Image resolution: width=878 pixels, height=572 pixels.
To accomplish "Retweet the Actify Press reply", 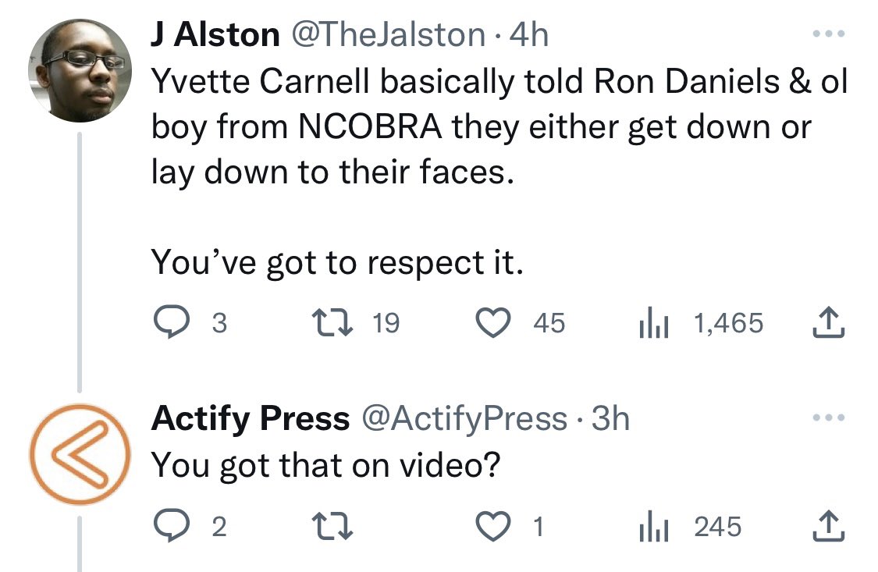I will click(x=332, y=527).
